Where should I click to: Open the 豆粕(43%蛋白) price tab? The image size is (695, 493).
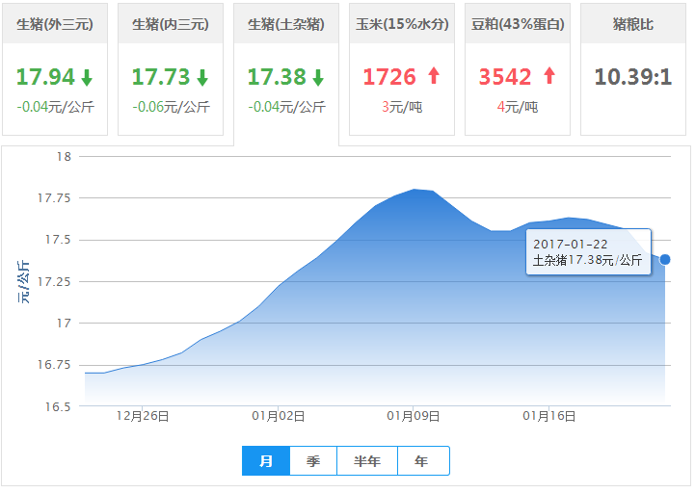[x=518, y=69]
